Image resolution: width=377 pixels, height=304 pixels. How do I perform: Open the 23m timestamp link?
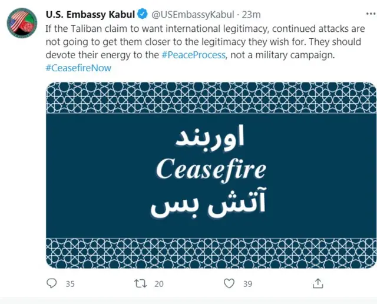(252, 14)
